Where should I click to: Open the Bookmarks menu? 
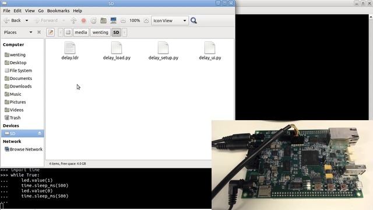click(58, 10)
